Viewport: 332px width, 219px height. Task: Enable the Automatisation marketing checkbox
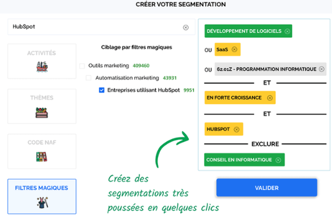pyautogui.click(x=89, y=78)
